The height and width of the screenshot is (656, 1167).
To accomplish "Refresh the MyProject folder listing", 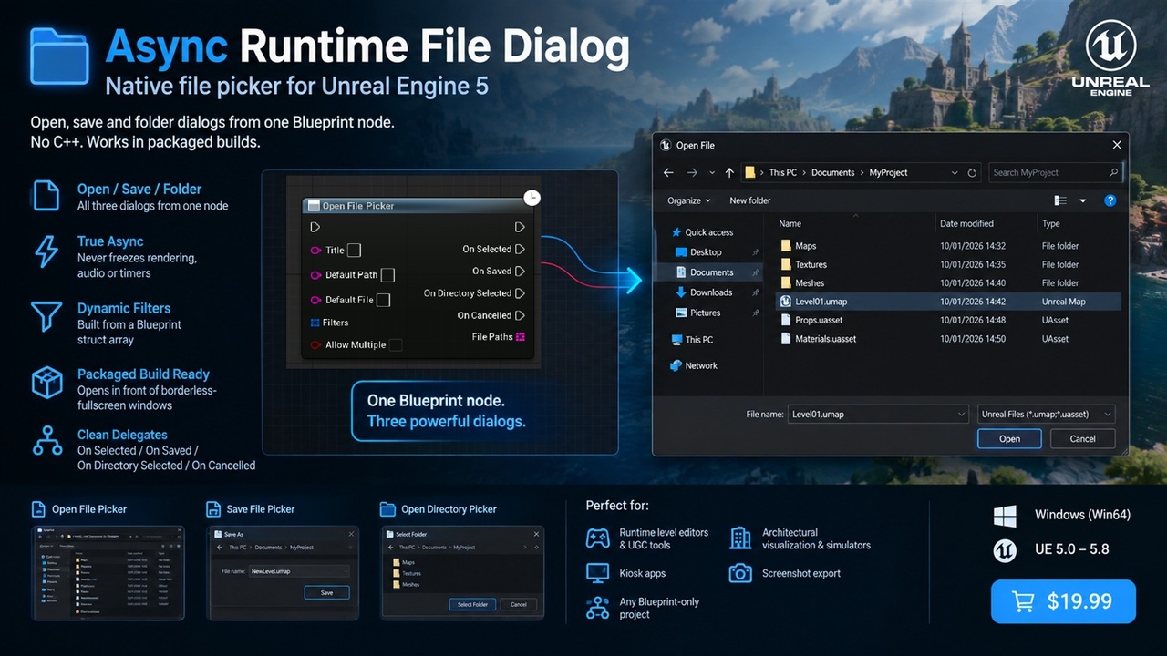I will point(972,172).
